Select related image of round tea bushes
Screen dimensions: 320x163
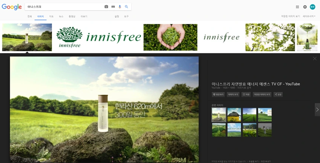click(x=219, y=130)
